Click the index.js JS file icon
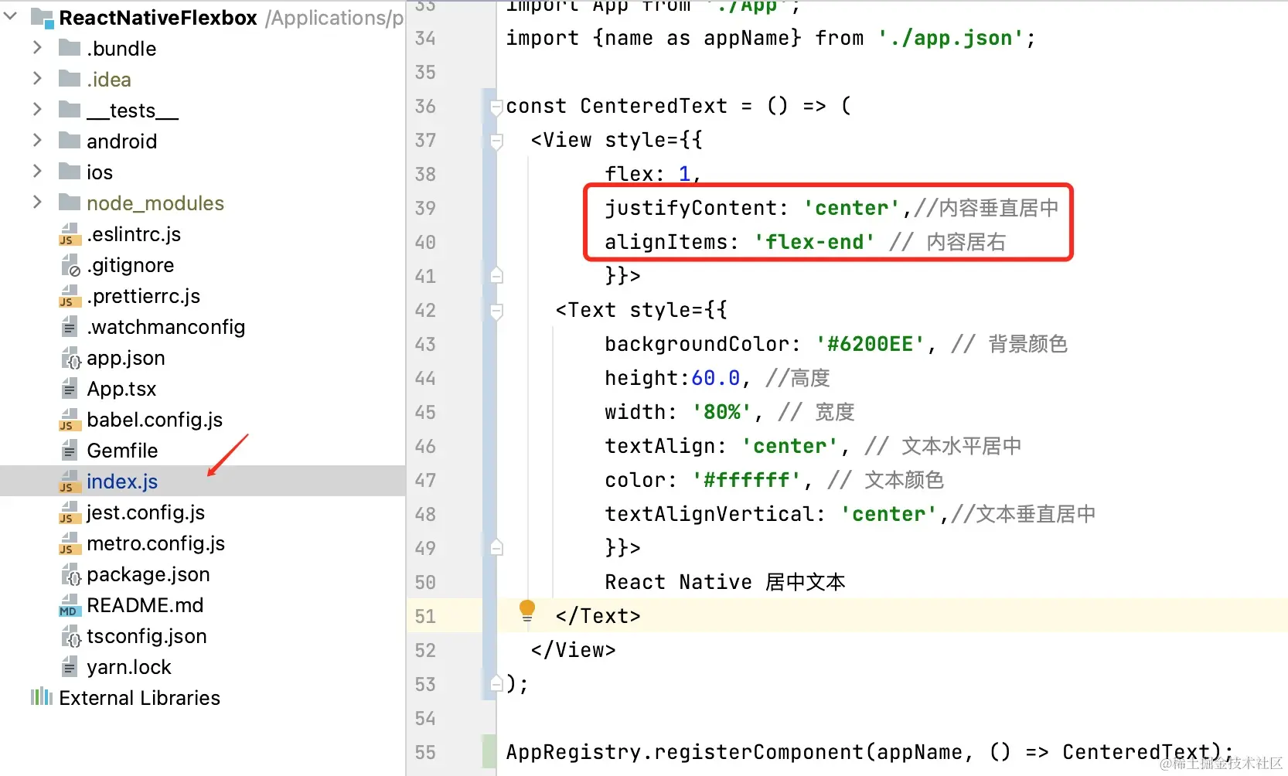Image resolution: width=1288 pixels, height=776 pixels. tap(70, 482)
